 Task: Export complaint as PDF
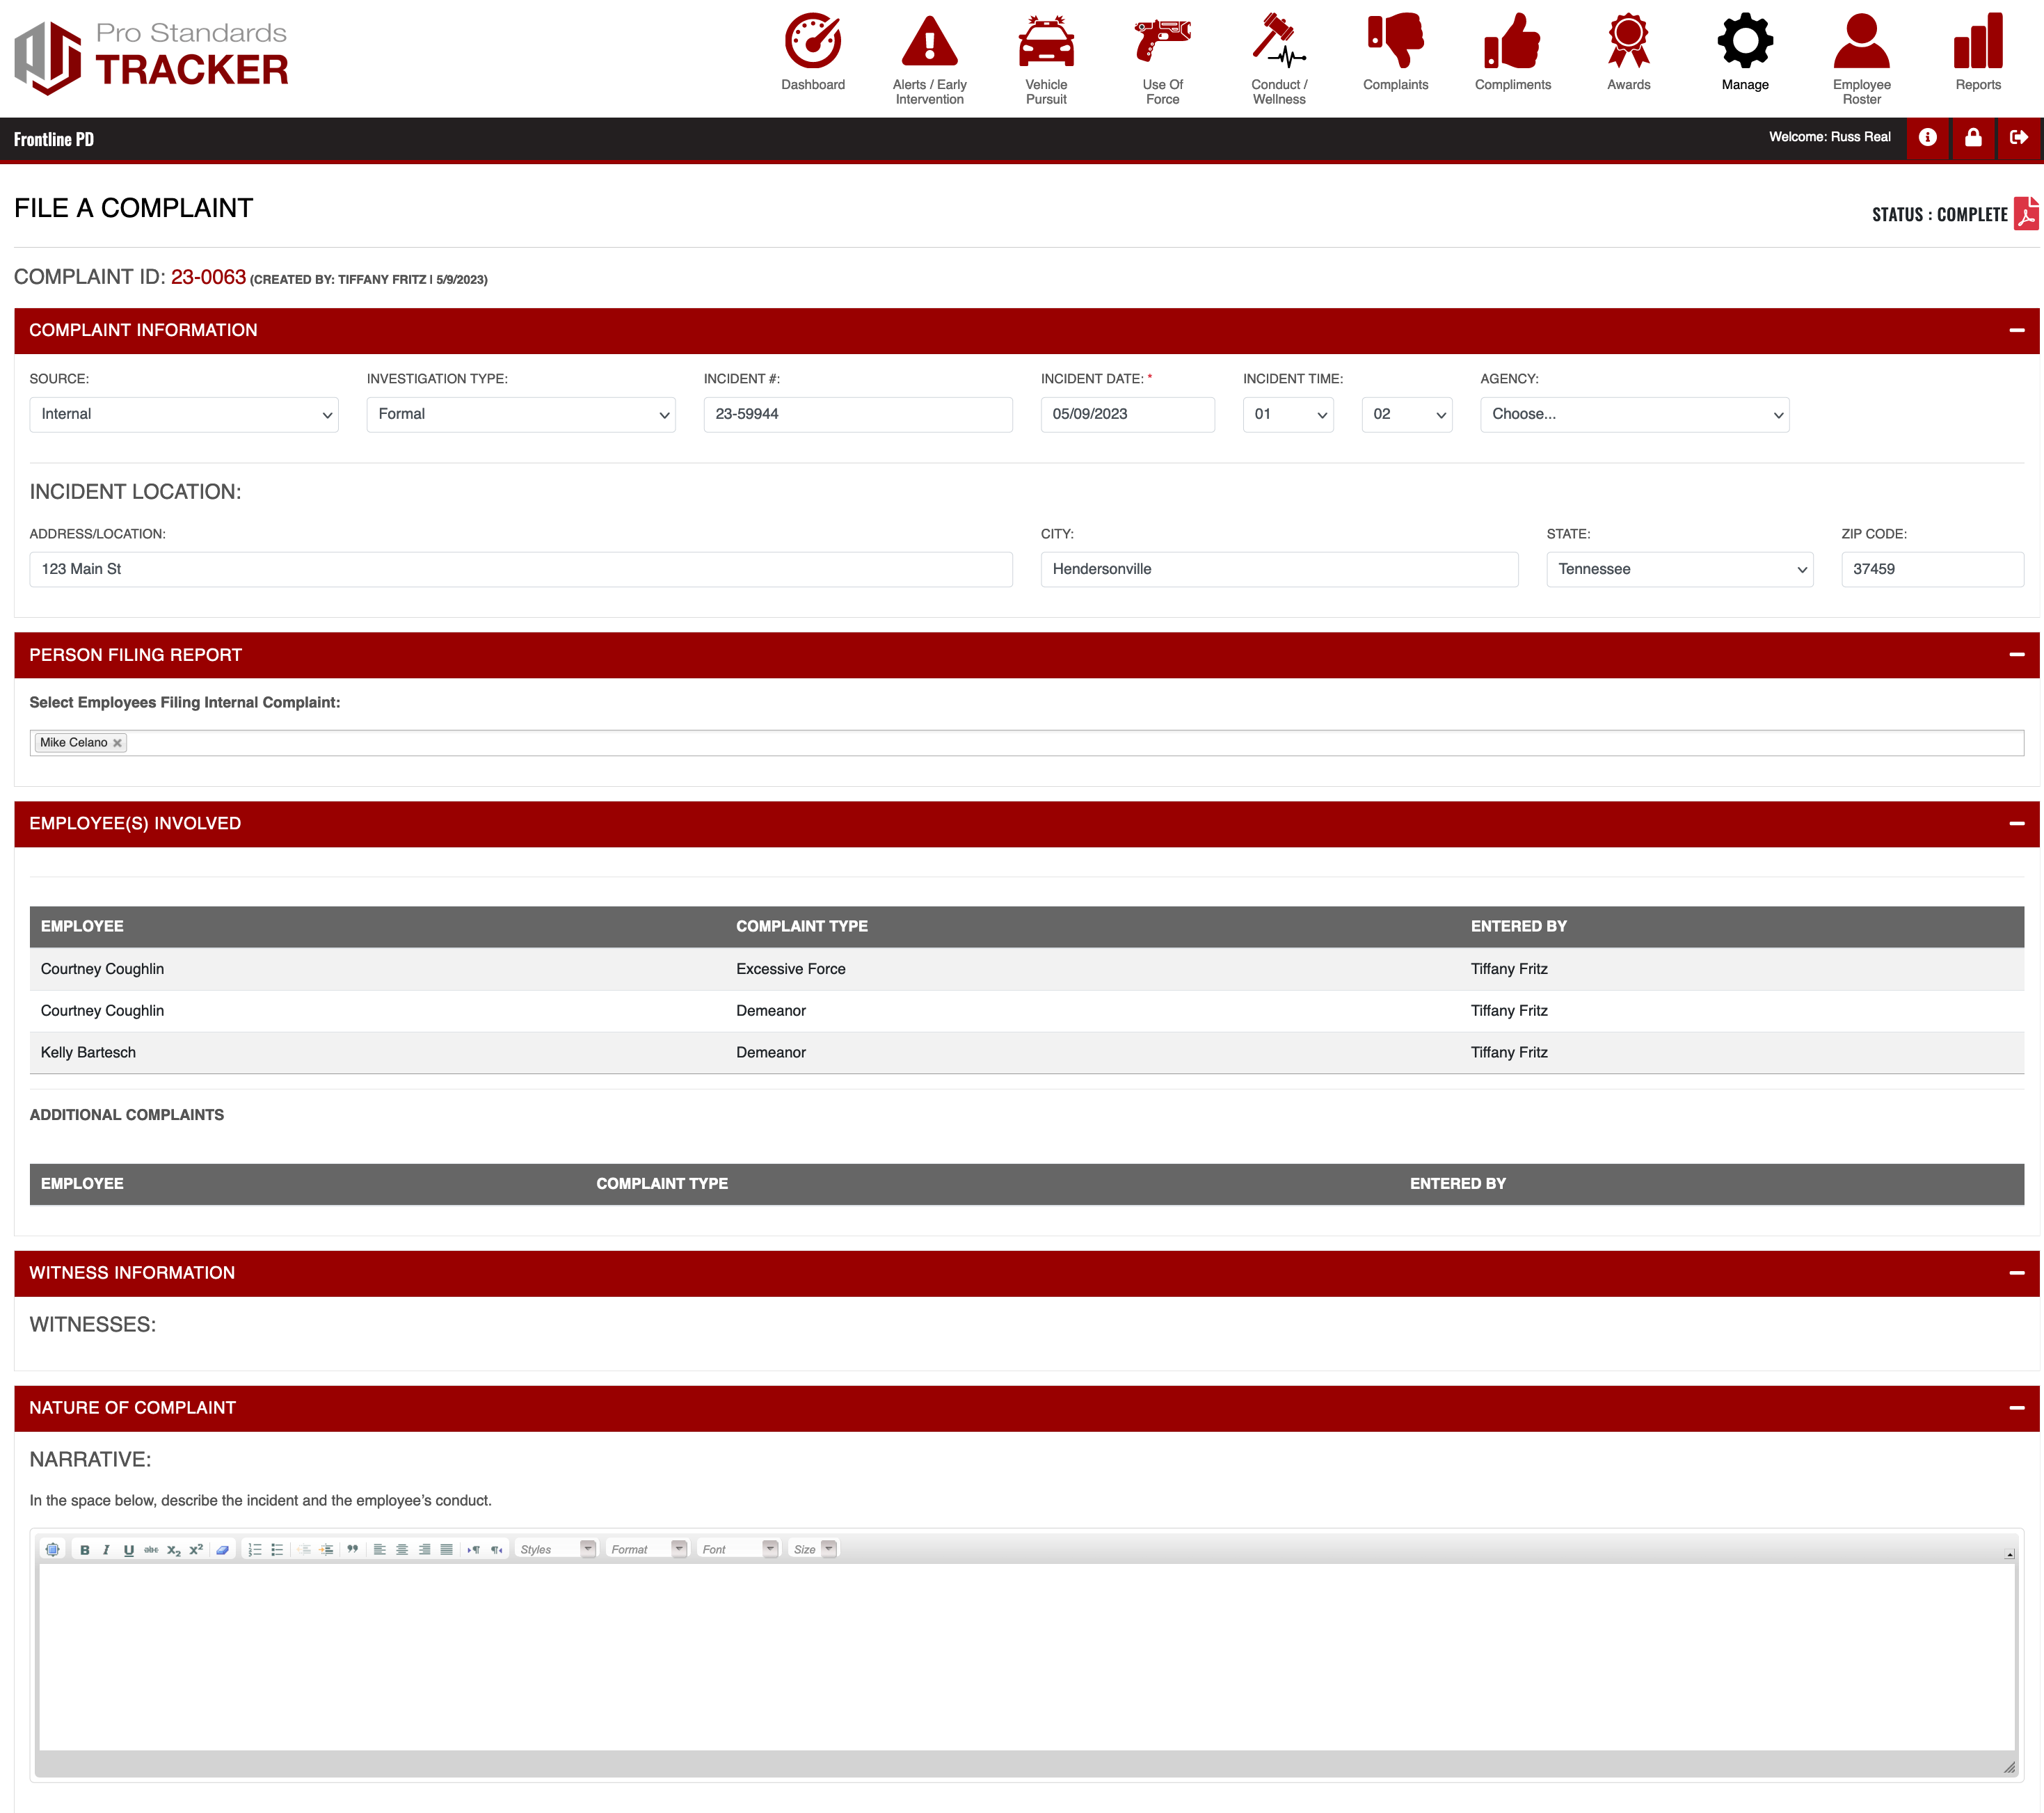pyautogui.click(x=2025, y=214)
